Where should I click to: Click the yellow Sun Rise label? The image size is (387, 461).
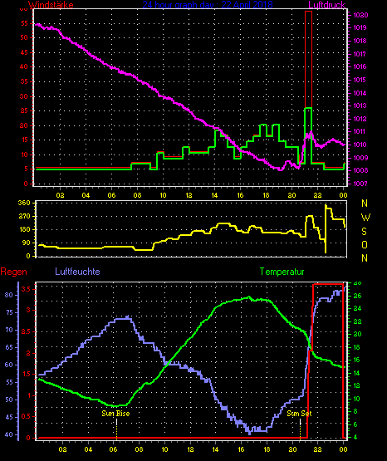coord(115,414)
